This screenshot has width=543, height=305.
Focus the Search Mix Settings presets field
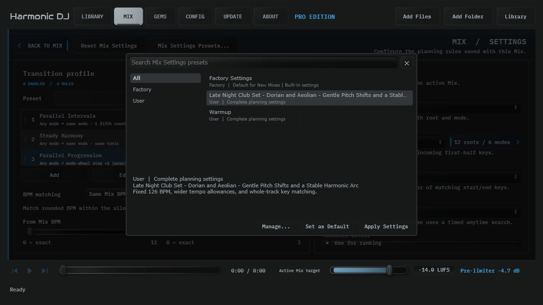point(263,63)
